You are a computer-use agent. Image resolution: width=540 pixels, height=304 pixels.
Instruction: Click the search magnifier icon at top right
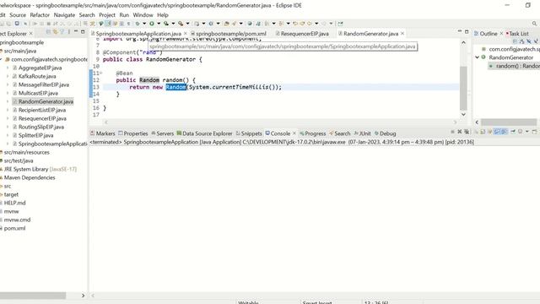(x=534, y=24)
